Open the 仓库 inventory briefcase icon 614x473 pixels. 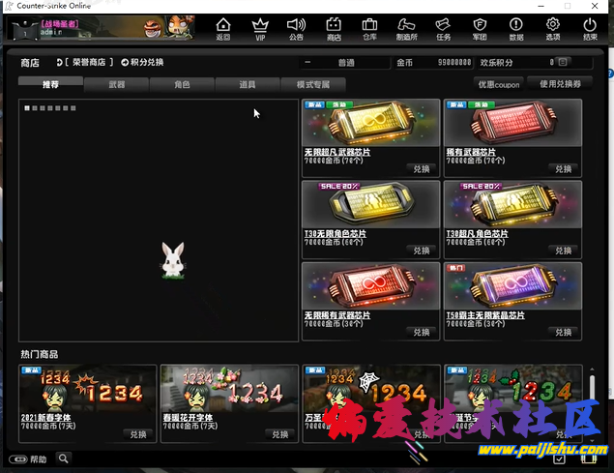(x=369, y=29)
